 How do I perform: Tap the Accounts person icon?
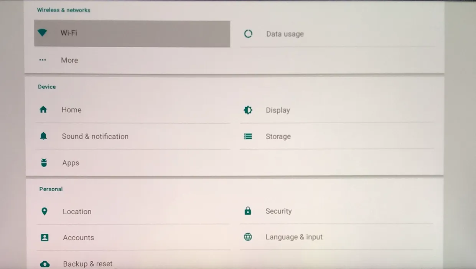pyautogui.click(x=45, y=237)
